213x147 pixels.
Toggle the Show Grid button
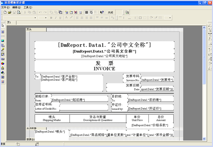87,12
